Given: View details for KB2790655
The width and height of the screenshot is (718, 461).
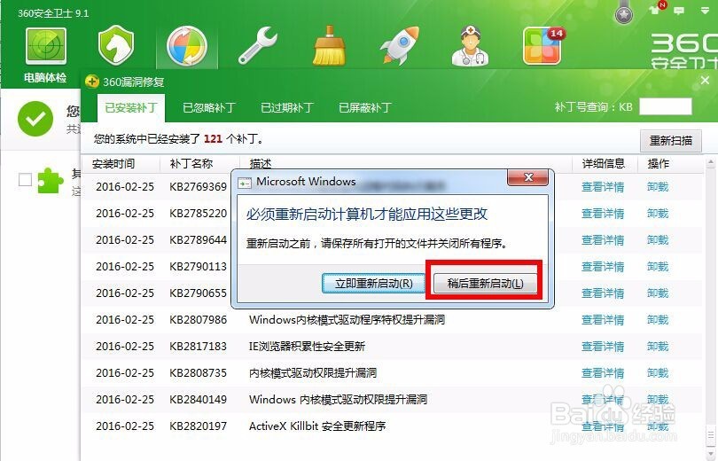Looking at the screenshot, I should click(x=603, y=293).
